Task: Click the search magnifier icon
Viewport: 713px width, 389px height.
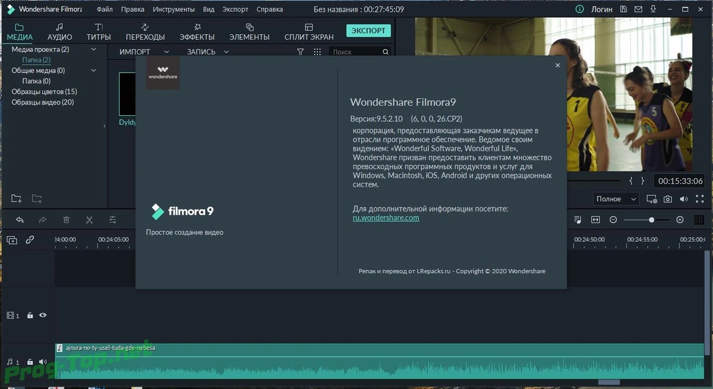Action: click(385, 52)
